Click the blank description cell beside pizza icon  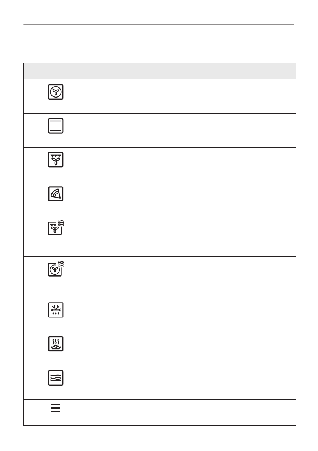(x=192, y=198)
